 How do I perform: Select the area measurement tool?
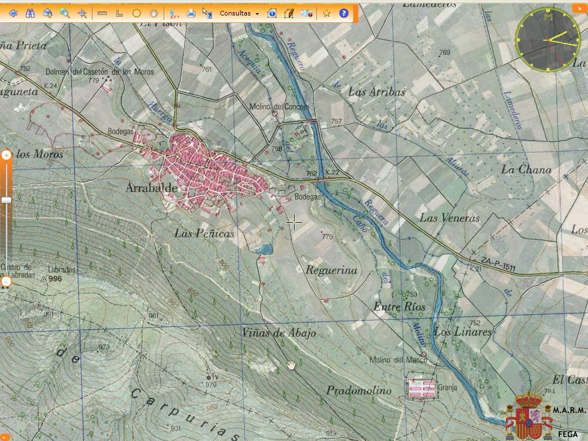119,13
